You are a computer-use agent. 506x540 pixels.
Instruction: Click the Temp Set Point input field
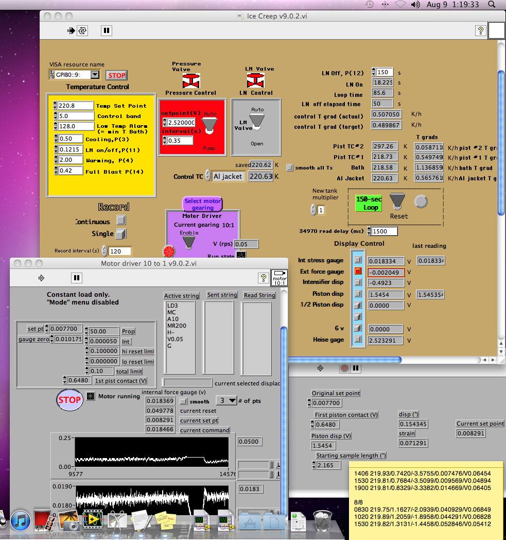tap(75, 106)
